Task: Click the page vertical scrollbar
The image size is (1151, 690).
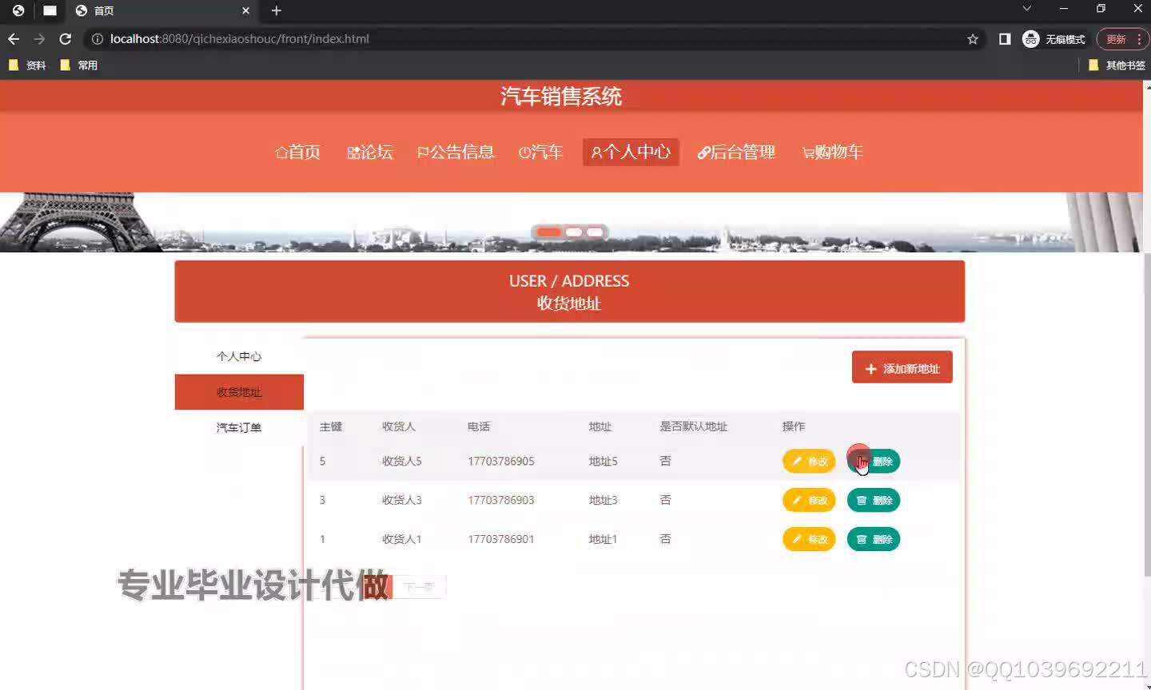Action: click(x=1147, y=415)
